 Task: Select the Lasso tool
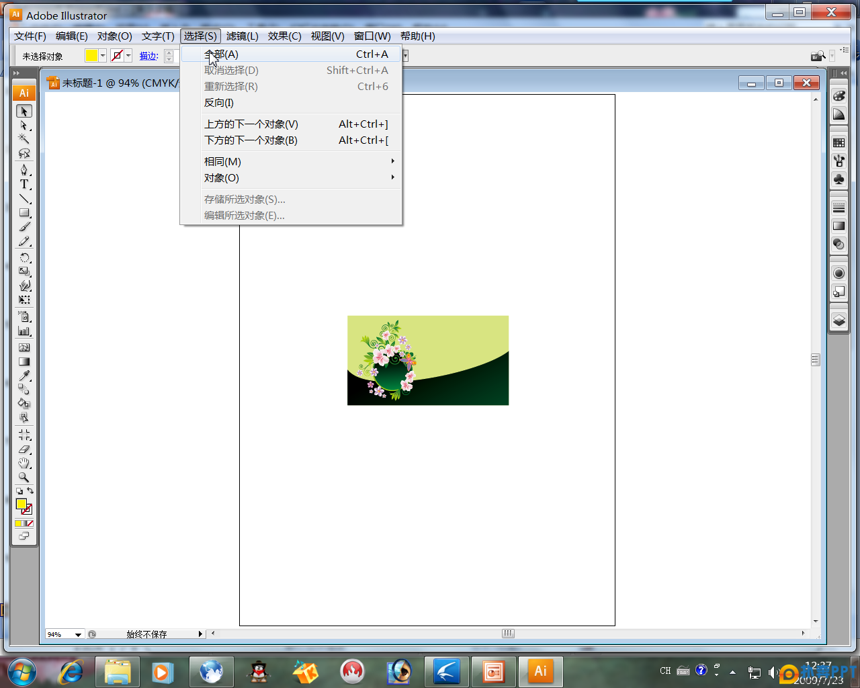pyautogui.click(x=24, y=153)
